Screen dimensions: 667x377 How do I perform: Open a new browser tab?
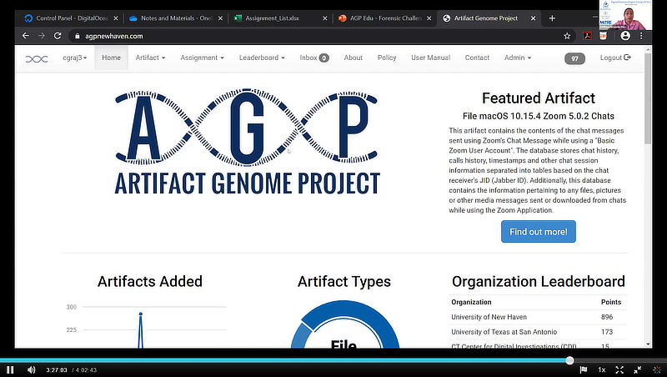(552, 18)
